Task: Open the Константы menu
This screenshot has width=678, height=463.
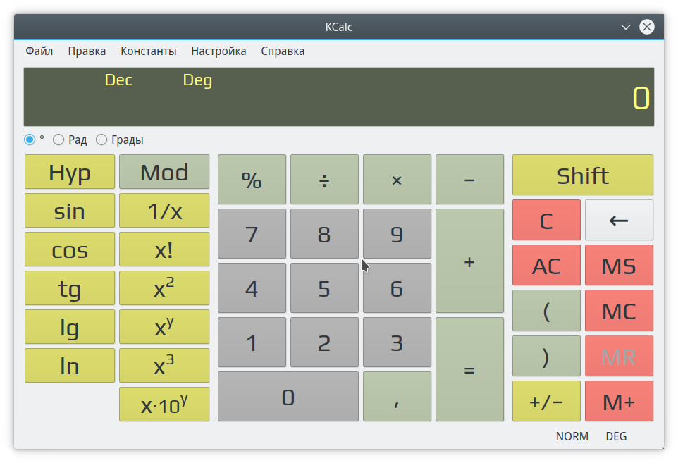Action: tap(148, 51)
